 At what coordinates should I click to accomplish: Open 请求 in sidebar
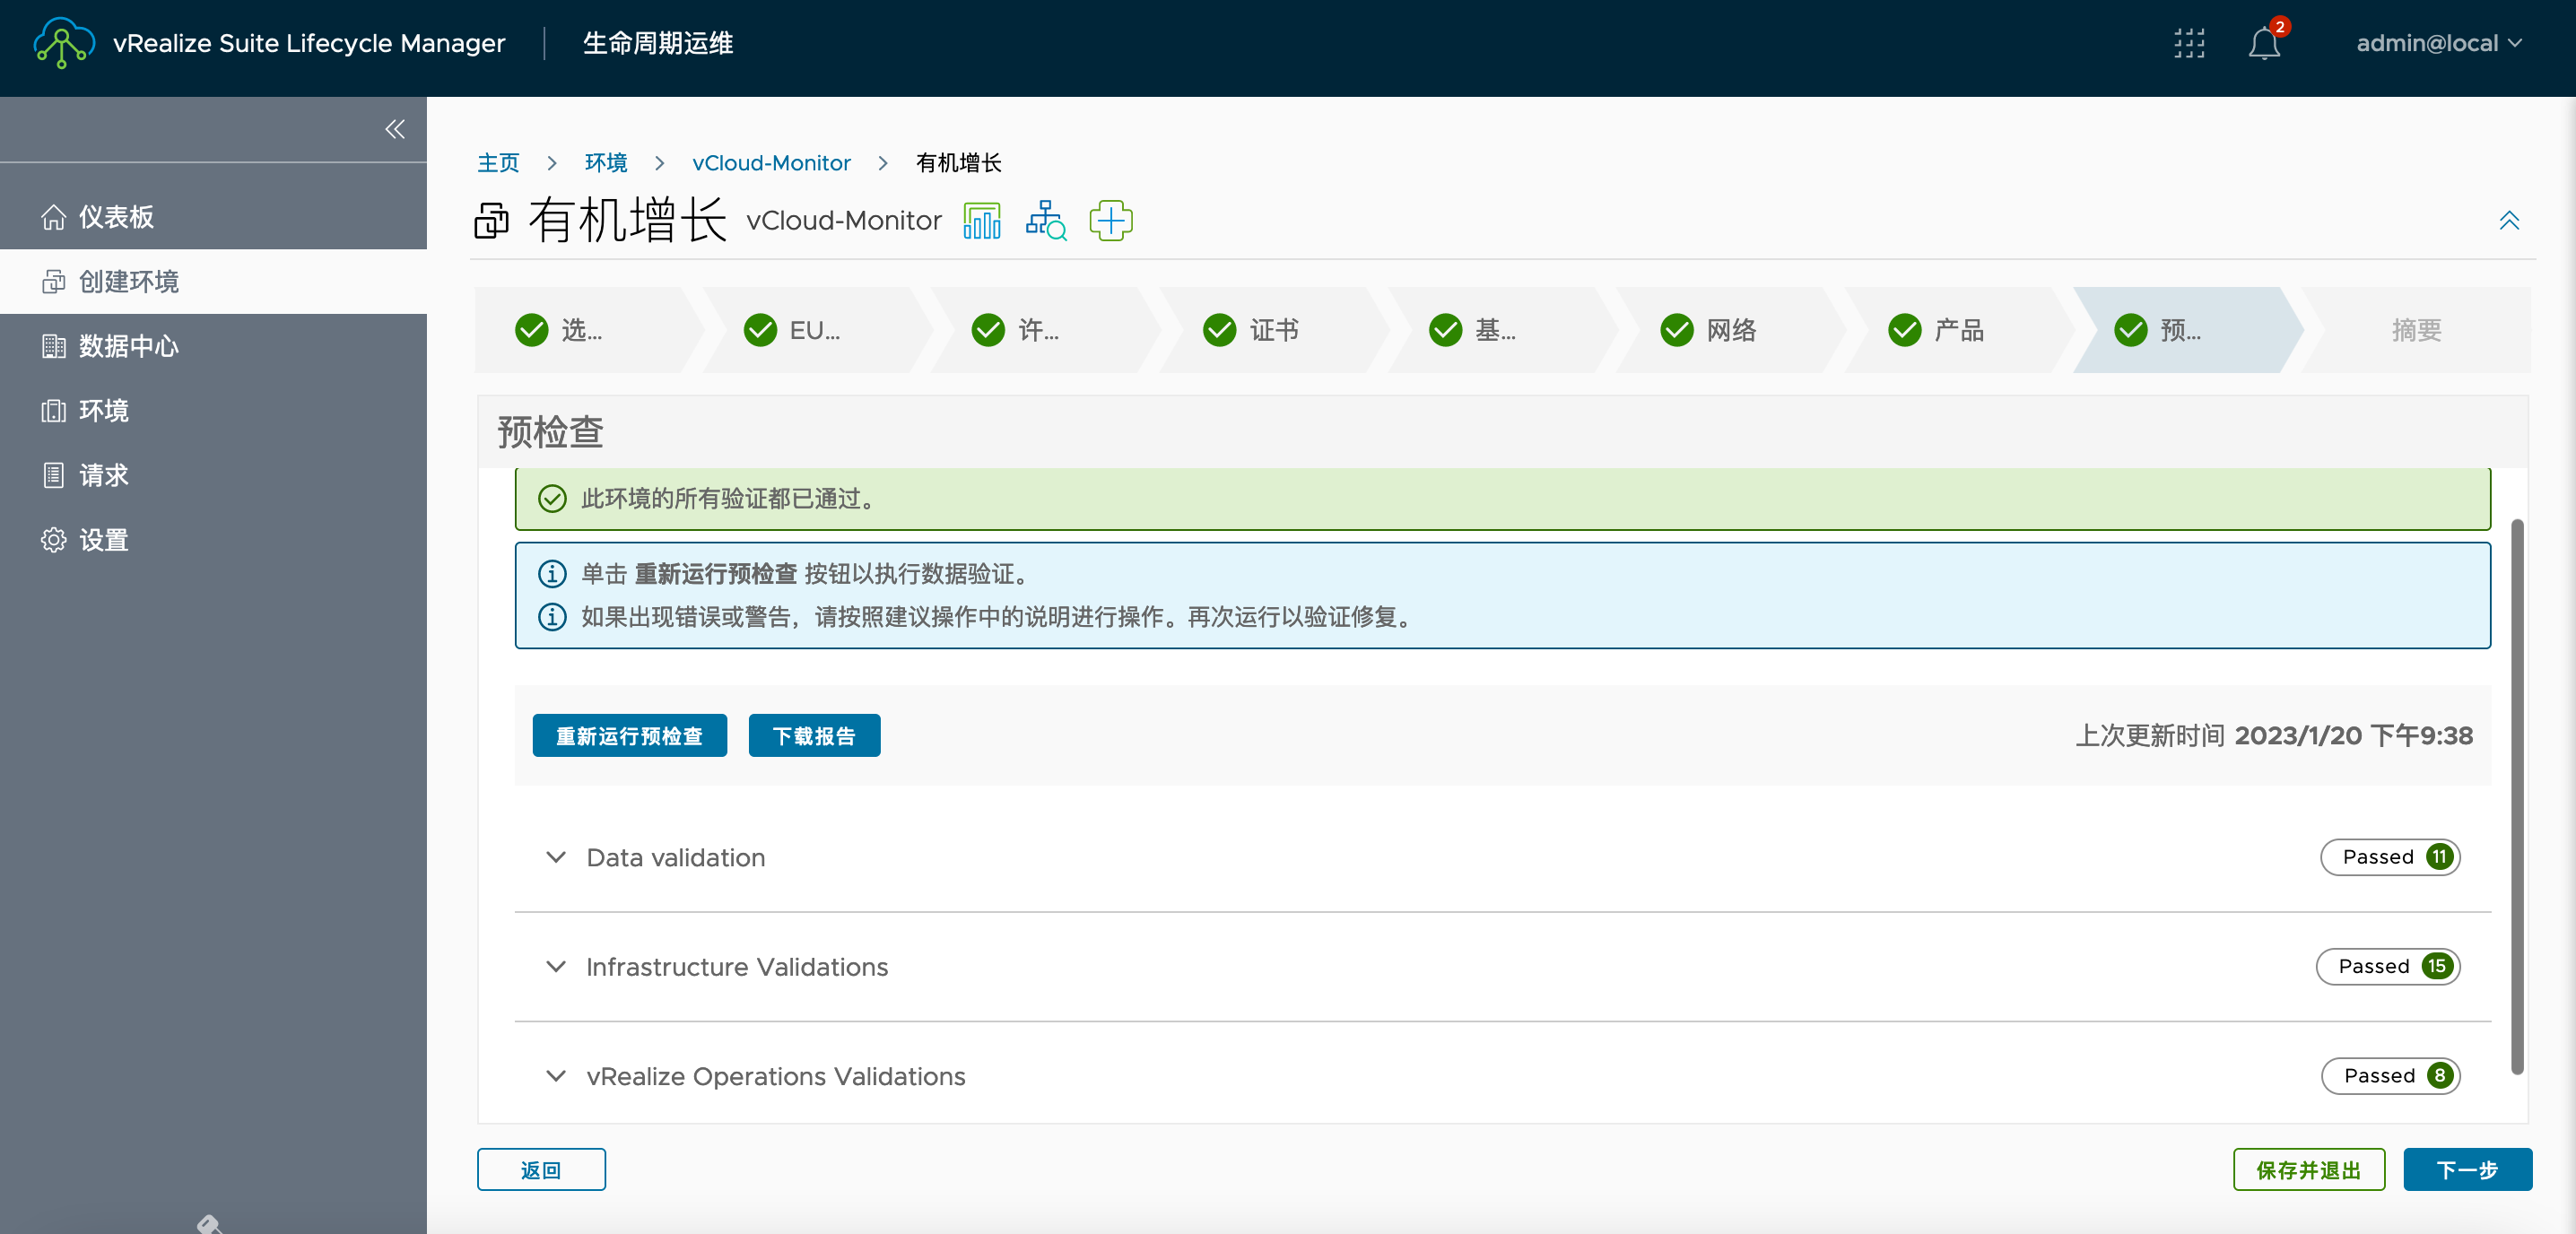(213, 475)
